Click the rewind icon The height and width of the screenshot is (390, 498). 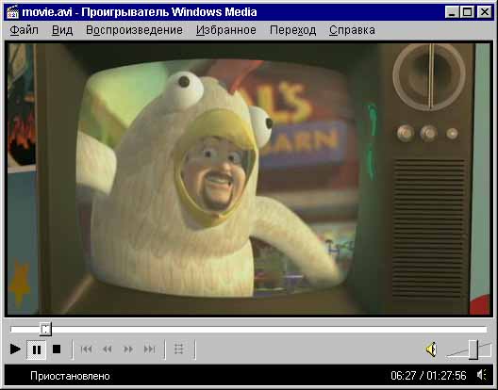coord(107,349)
